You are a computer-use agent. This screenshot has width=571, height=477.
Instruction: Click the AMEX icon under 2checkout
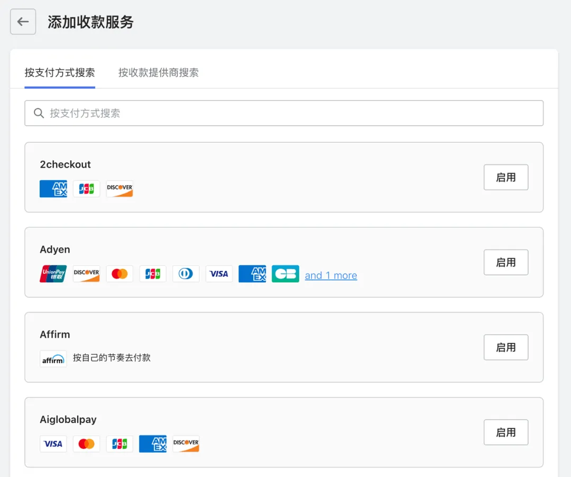click(53, 188)
